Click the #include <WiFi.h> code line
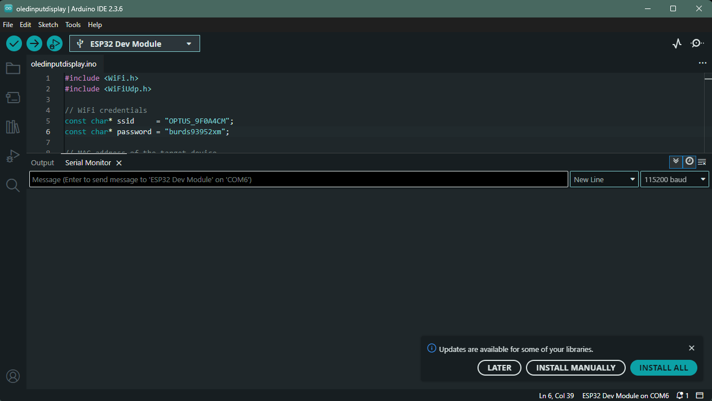 click(x=101, y=78)
